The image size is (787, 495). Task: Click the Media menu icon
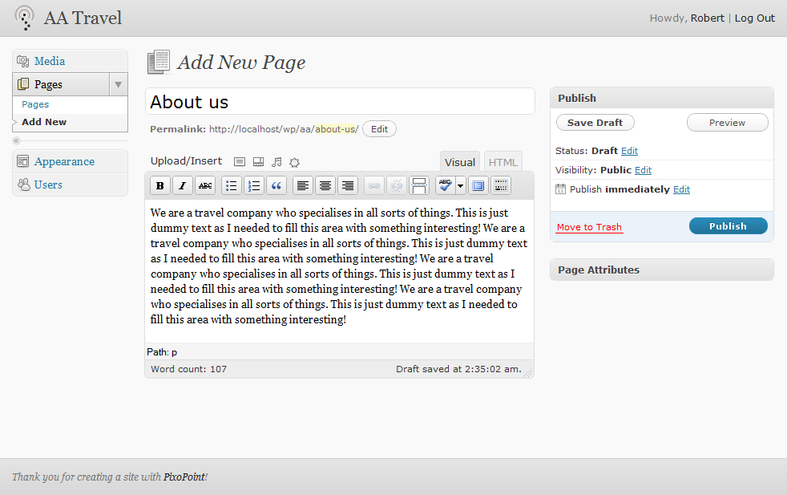pyautogui.click(x=23, y=61)
